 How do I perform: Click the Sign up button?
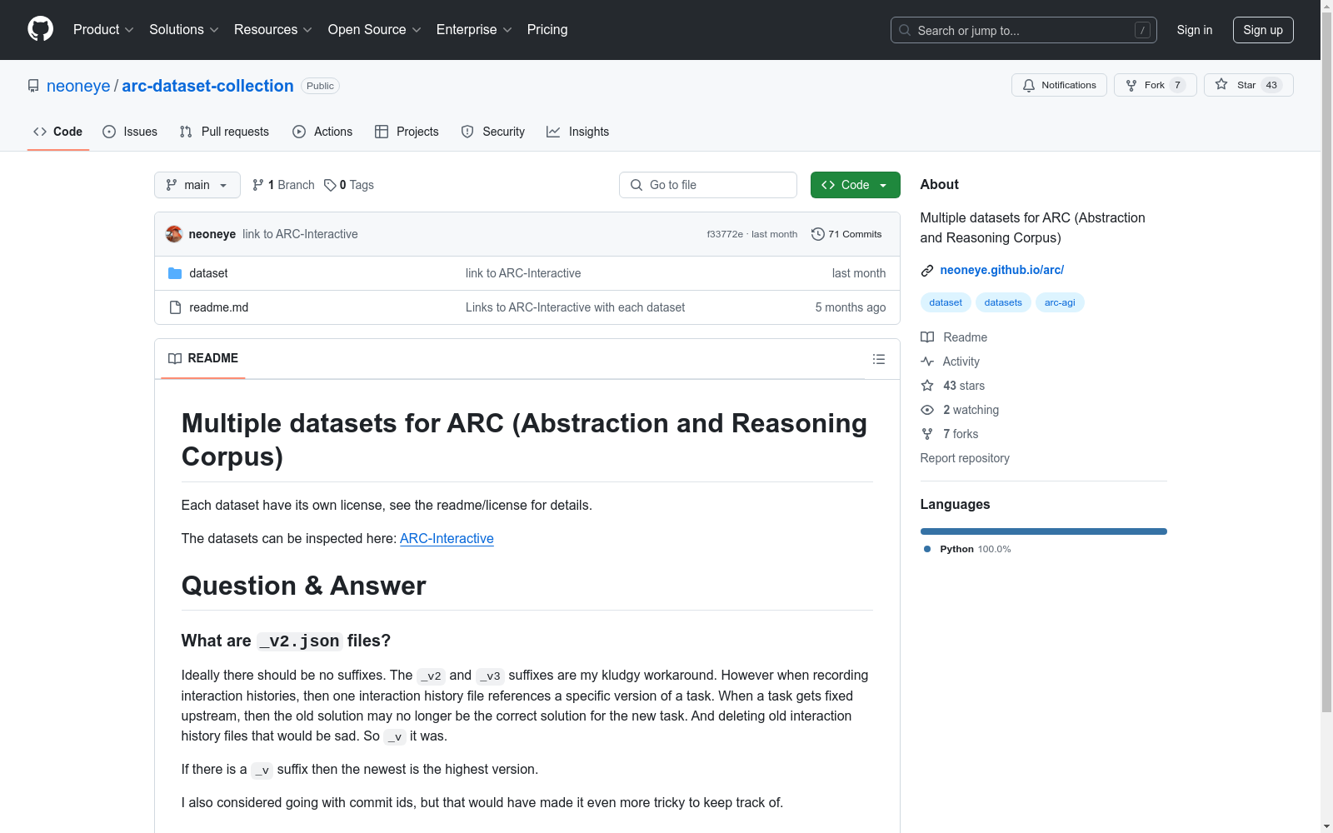coord(1263,30)
